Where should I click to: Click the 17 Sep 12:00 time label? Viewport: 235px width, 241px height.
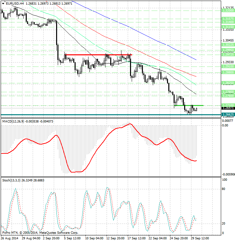137,238
